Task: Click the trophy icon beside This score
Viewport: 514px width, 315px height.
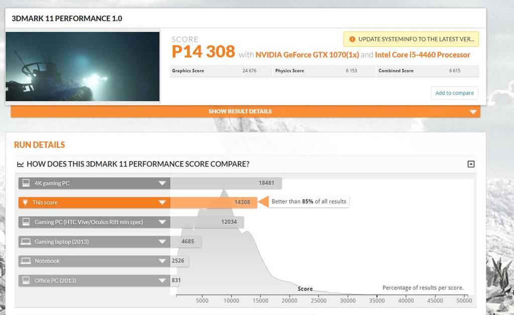Action: [25, 202]
